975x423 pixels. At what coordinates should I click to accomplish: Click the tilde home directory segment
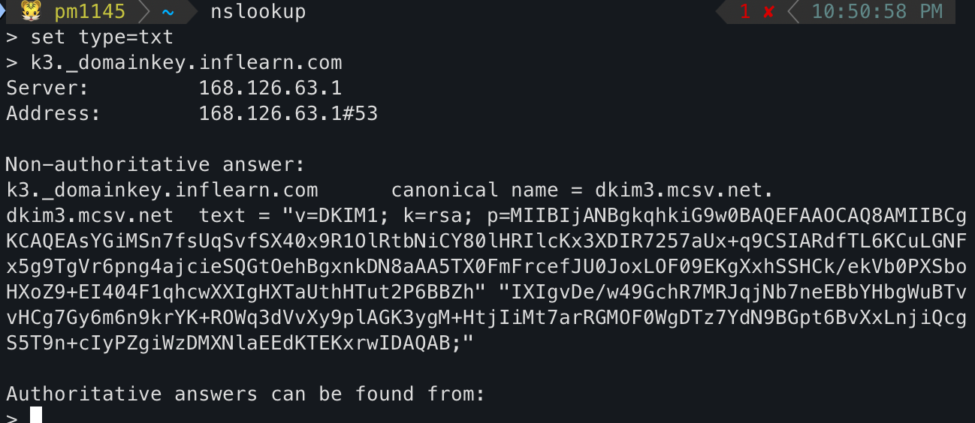[167, 11]
